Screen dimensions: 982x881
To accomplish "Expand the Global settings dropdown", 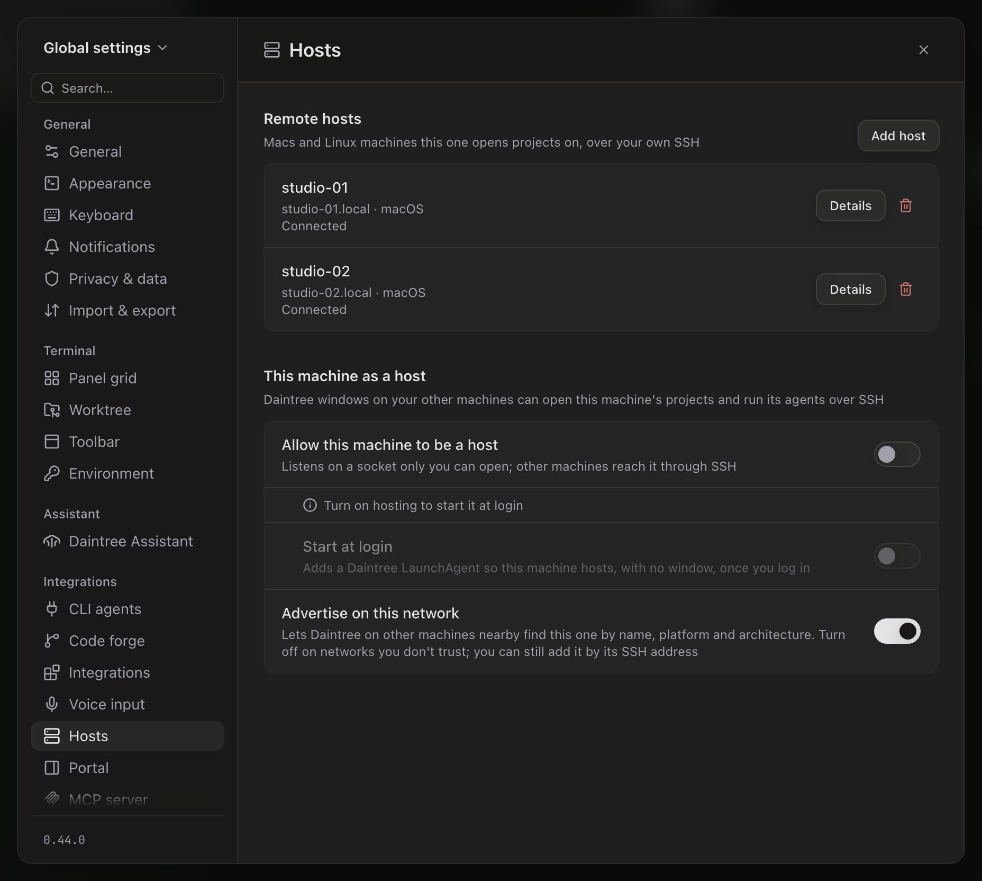I will (105, 48).
